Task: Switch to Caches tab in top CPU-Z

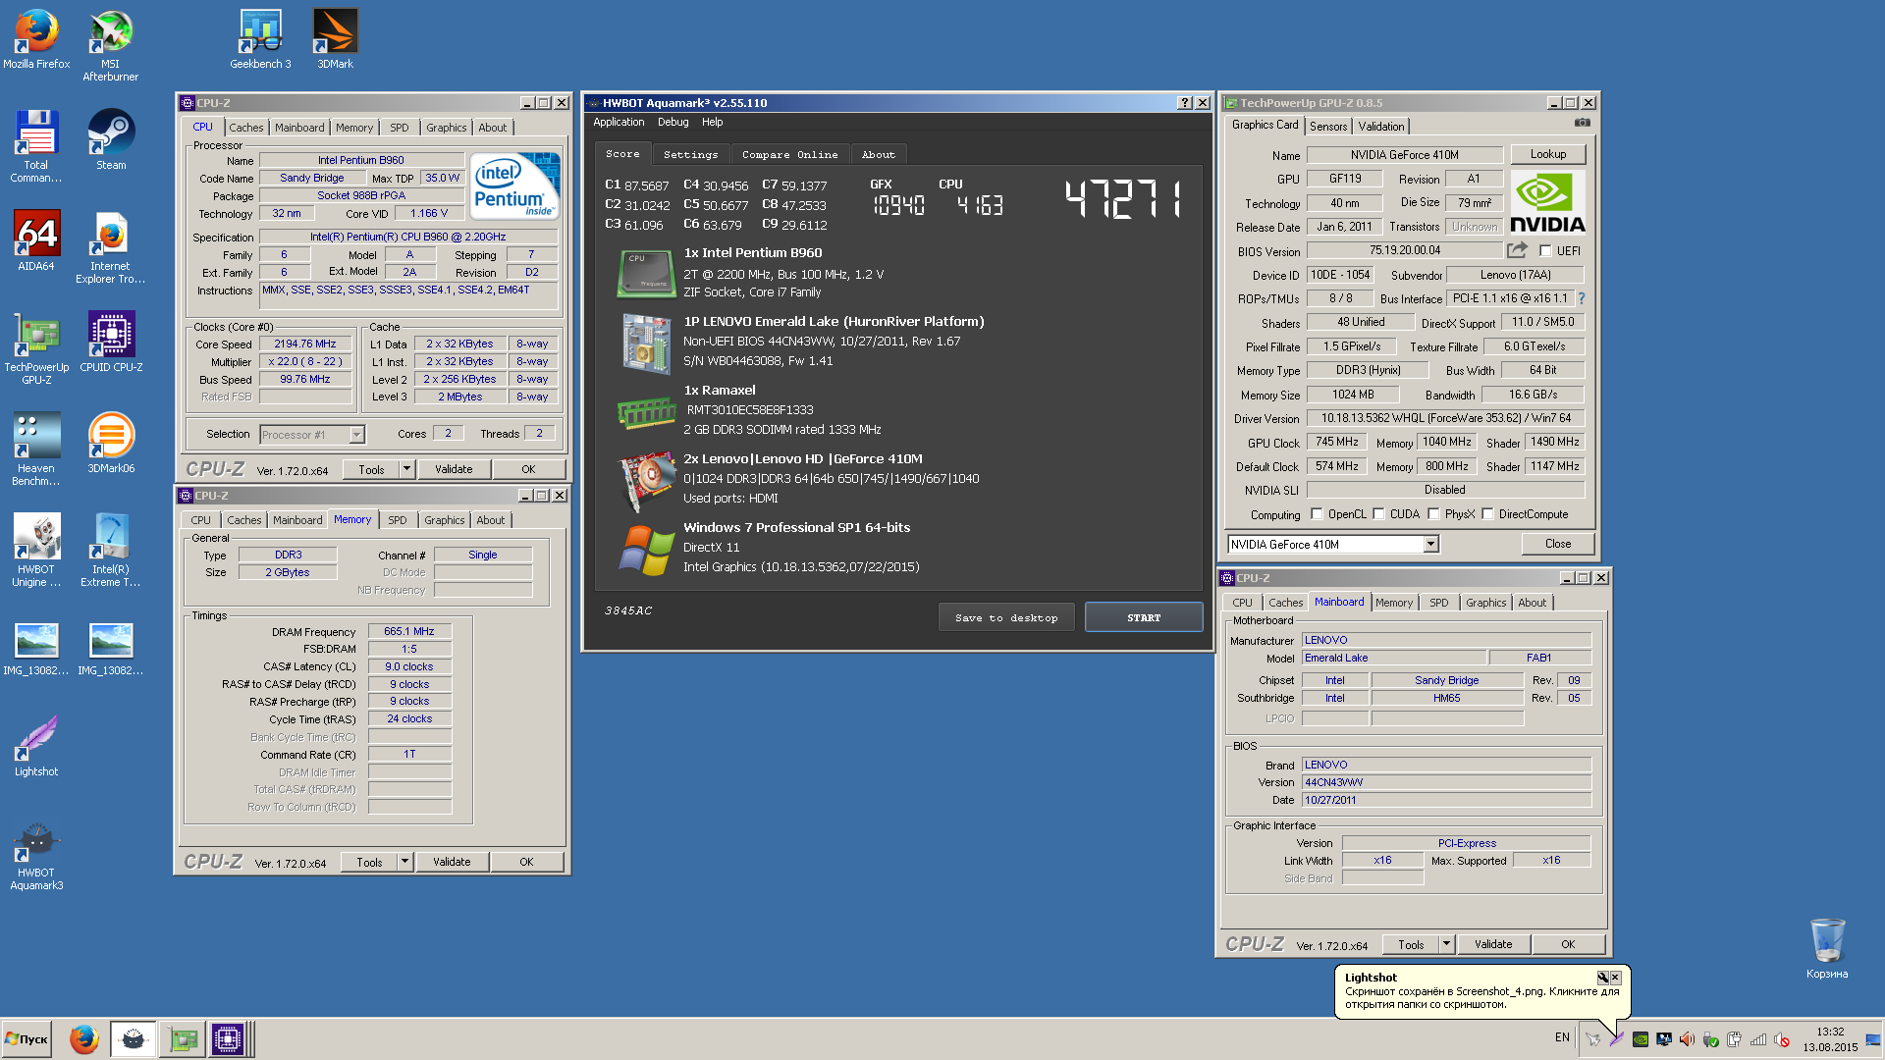Action: [x=246, y=128]
